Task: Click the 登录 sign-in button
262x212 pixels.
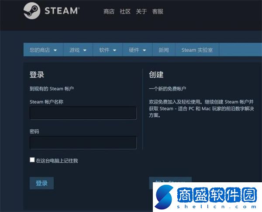Action: [41, 183]
